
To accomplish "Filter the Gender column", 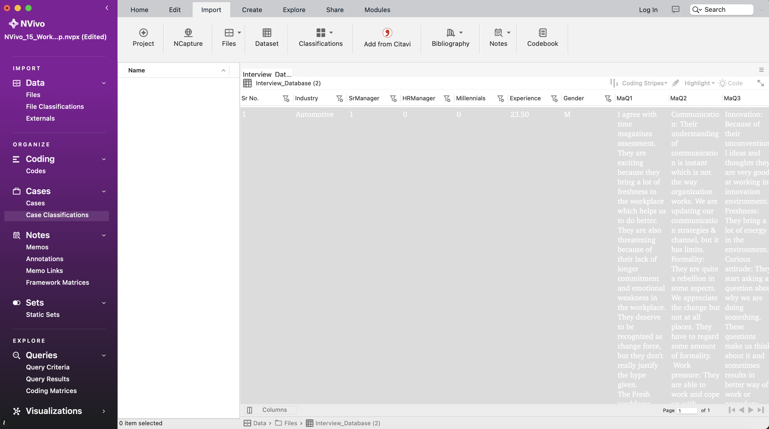I will [608, 98].
